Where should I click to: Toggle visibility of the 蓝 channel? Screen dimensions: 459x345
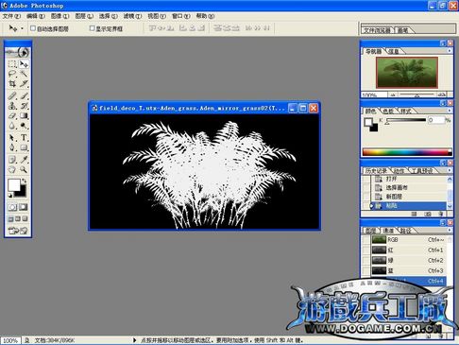pos(366,270)
